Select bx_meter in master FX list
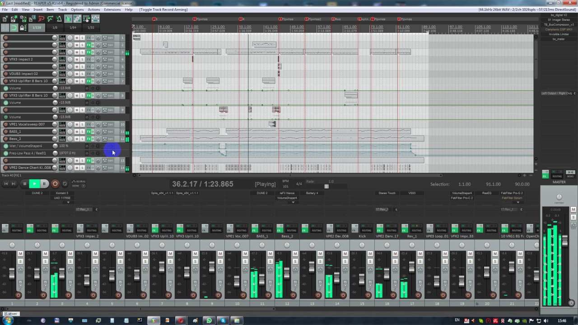Image resolution: width=578 pixels, height=325 pixels. [x=559, y=39]
